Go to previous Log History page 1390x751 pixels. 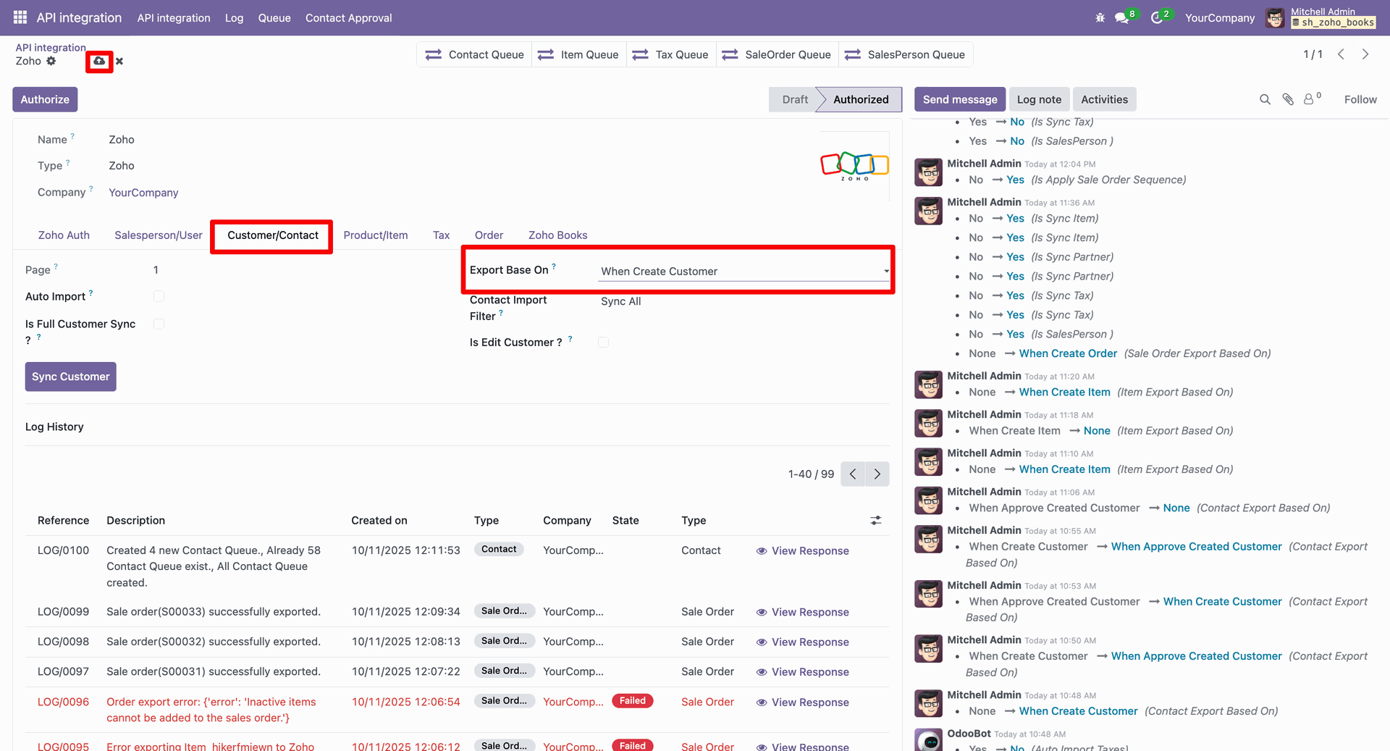click(x=853, y=474)
